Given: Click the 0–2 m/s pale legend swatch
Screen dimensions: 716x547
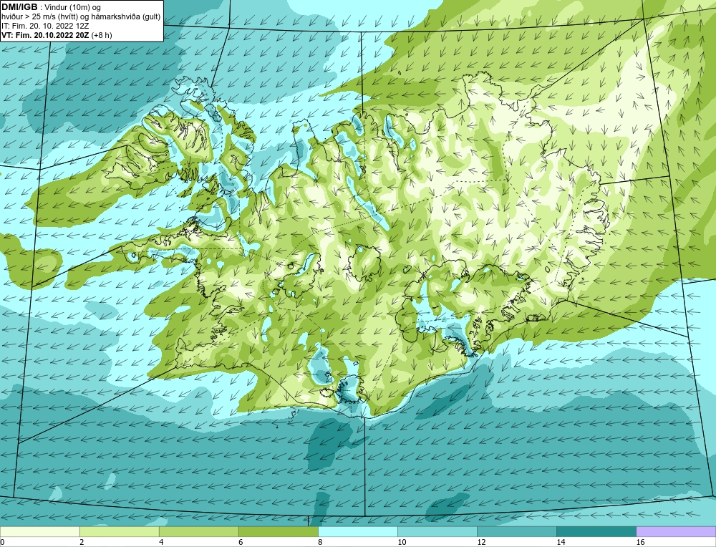Looking at the screenshot, I should pyautogui.click(x=39, y=531).
